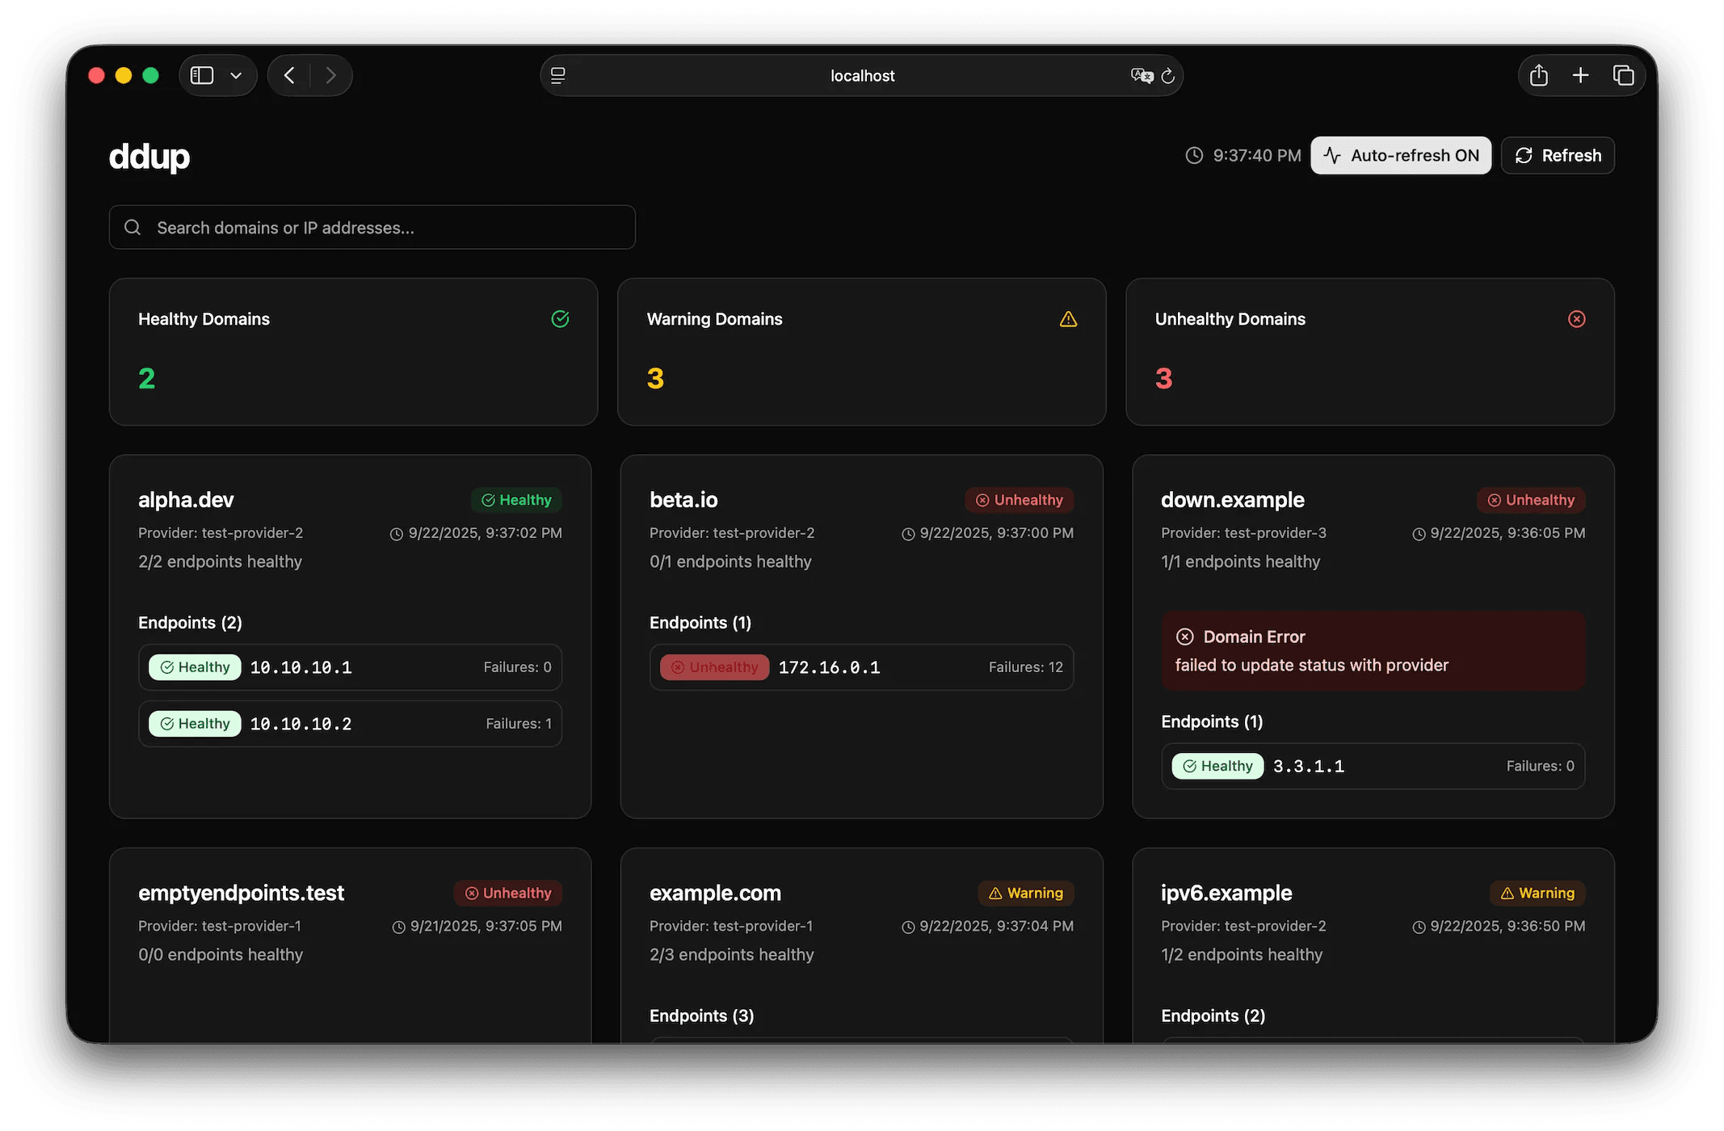Open the Safari share icon

pos(1539,75)
